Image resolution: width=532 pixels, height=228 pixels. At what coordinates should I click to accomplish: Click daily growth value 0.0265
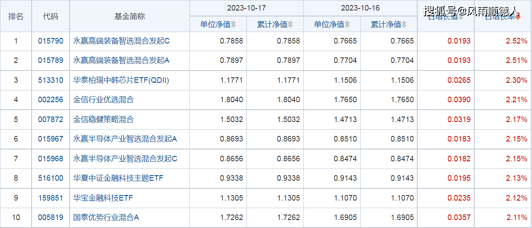pyautogui.click(x=459, y=80)
